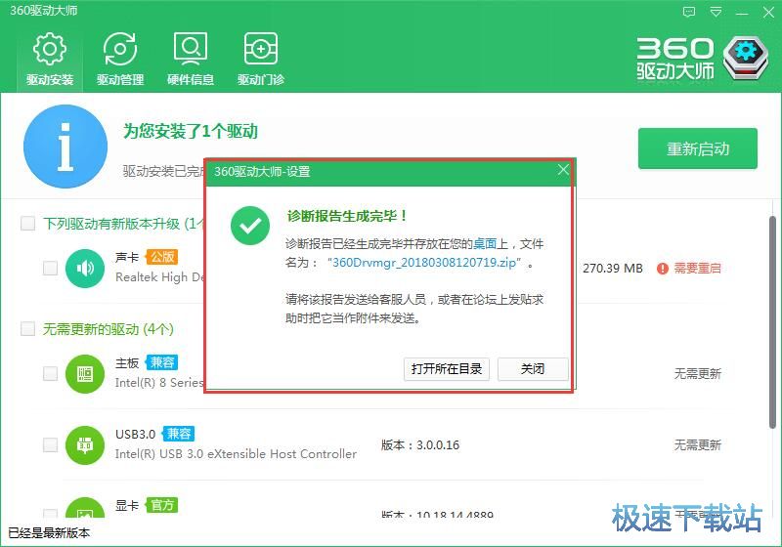
Task: Click the vertical scrollbar of the driver list
Action: [772, 321]
